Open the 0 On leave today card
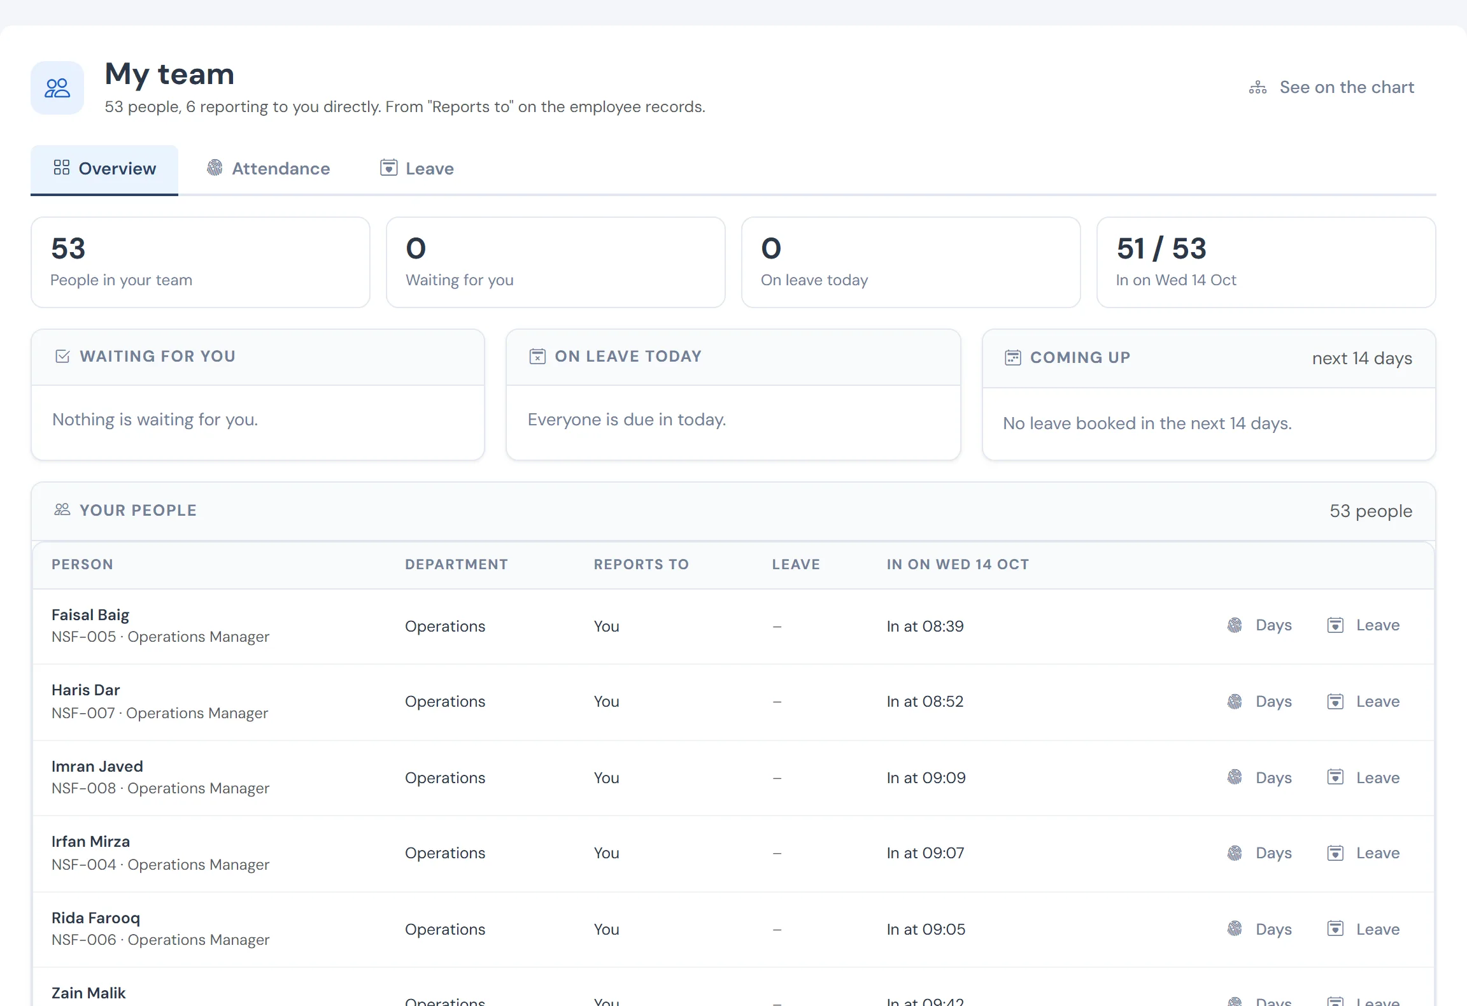This screenshot has width=1467, height=1006. click(x=911, y=262)
